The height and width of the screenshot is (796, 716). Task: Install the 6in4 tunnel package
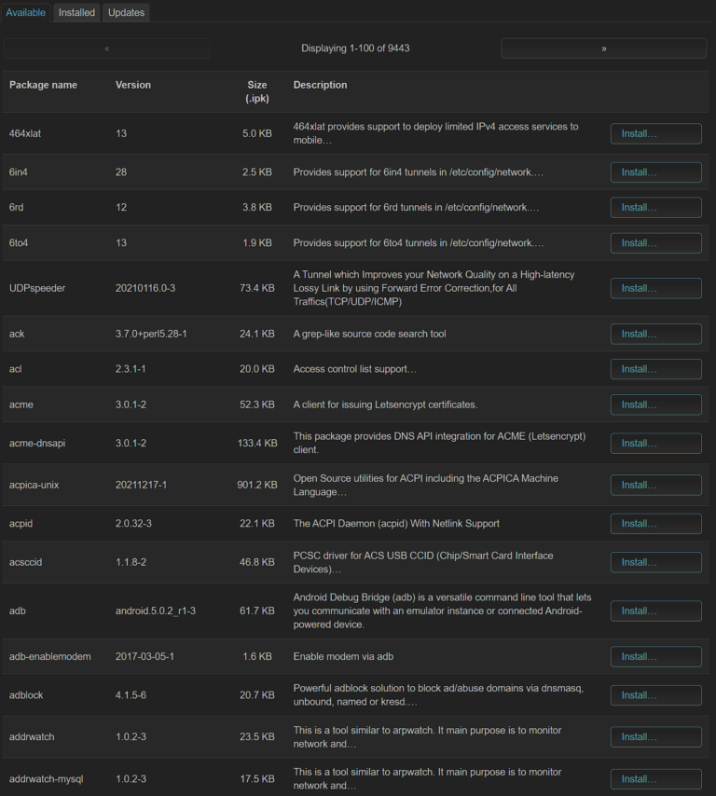click(655, 172)
